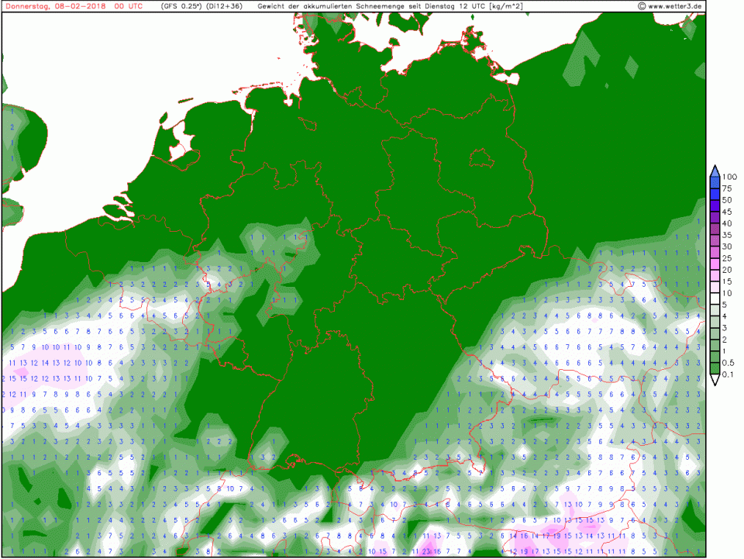The height and width of the screenshot is (559, 744).
Task: Click the red date Donnerstag, 08-02-2018
Action: [54, 6]
